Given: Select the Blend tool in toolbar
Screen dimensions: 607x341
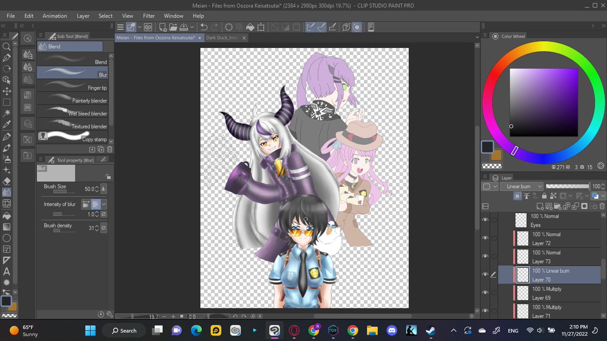Looking at the screenshot, I should pos(7,192).
